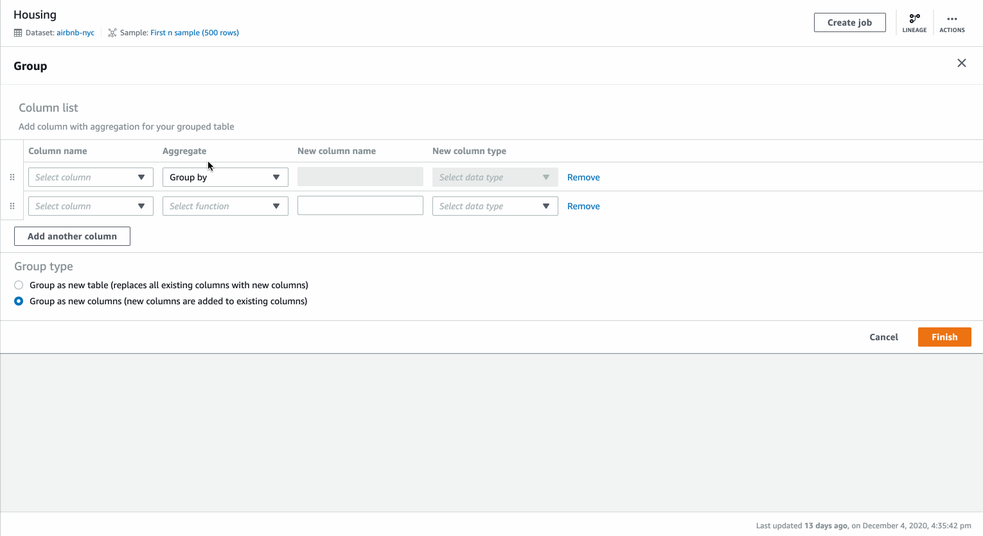Click the Add another column button
This screenshot has width=983, height=536.
[x=72, y=236]
